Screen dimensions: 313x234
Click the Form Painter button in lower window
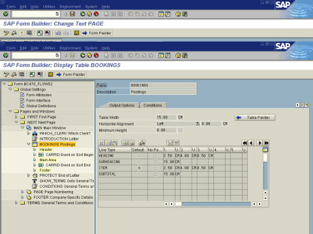tap(71, 75)
